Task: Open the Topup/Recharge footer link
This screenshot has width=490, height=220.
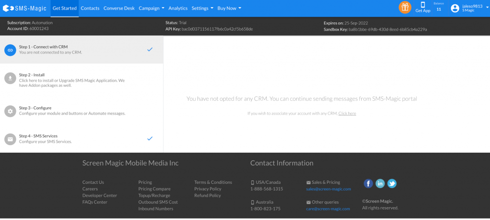Action: click(x=155, y=195)
